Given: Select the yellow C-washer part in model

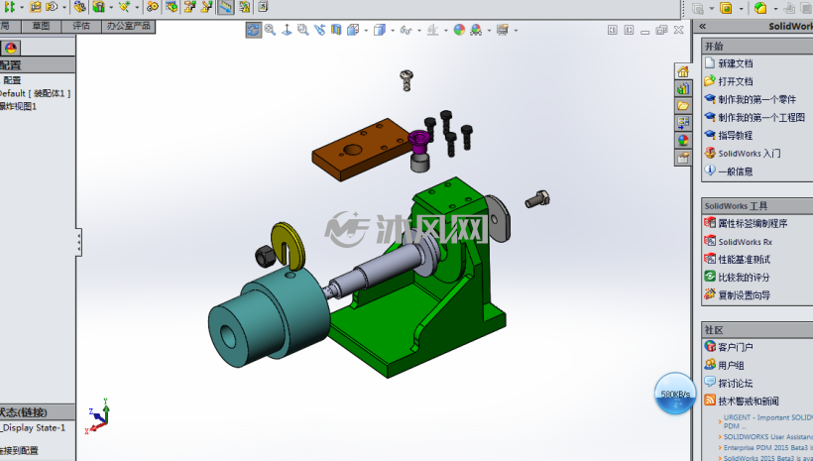Looking at the screenshot, I should point(290,244).
